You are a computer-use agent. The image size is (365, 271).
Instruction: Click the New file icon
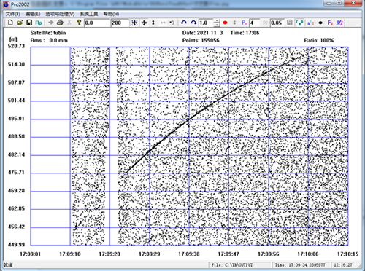10,23
